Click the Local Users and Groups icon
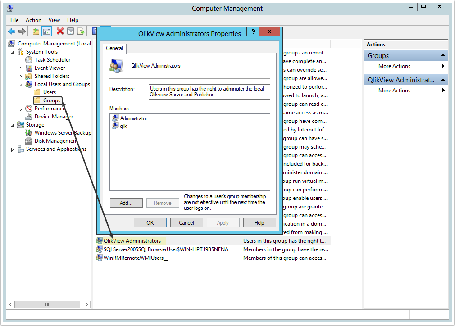 click(x=29, y=84)
